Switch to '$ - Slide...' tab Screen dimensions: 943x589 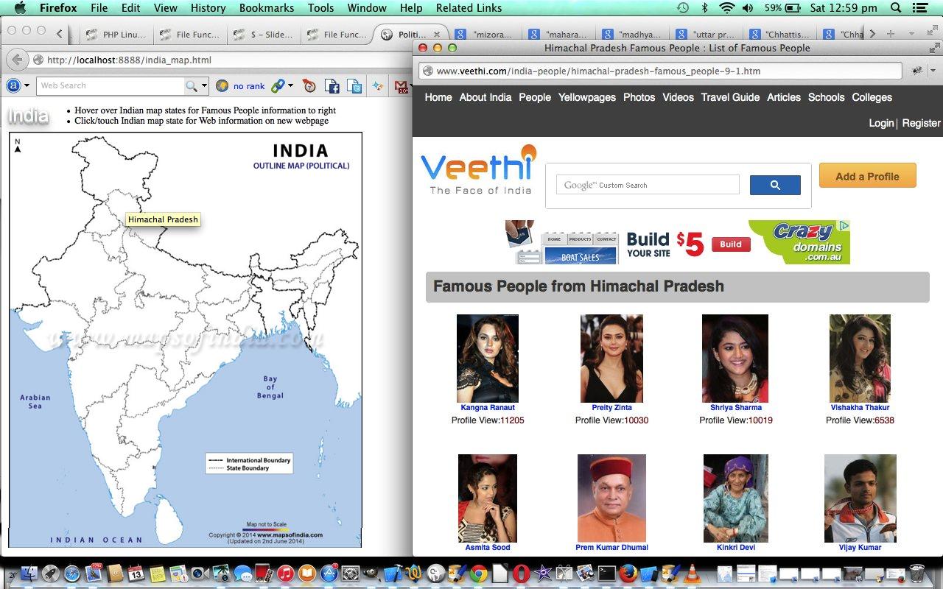coord(263,34)
